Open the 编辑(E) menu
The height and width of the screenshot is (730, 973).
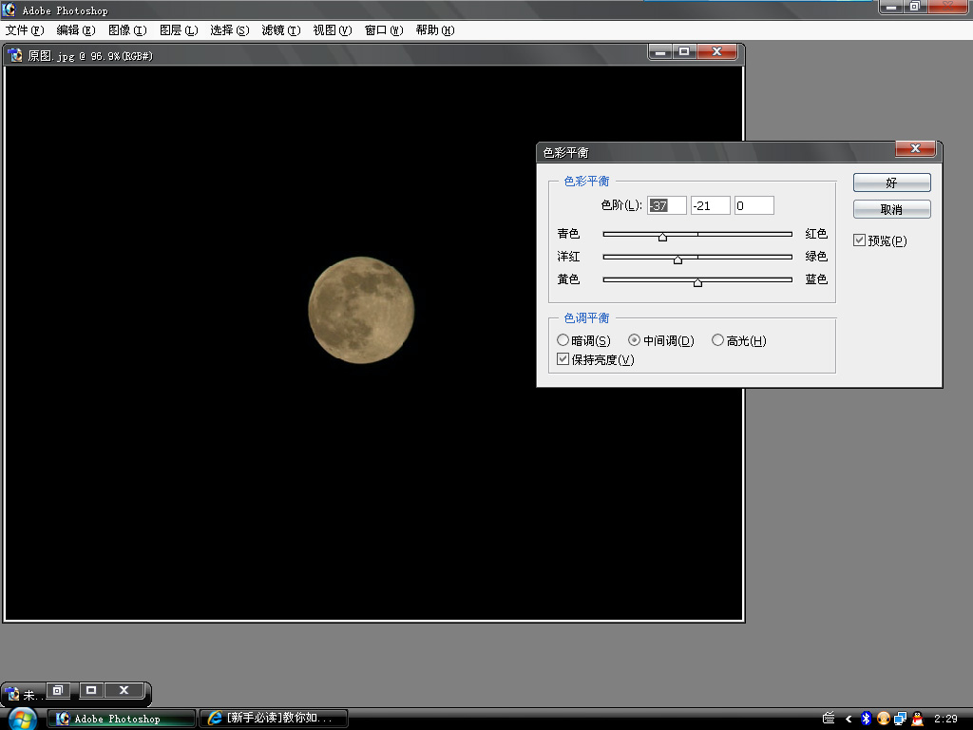pyautogui.click(x=76, y=30)
